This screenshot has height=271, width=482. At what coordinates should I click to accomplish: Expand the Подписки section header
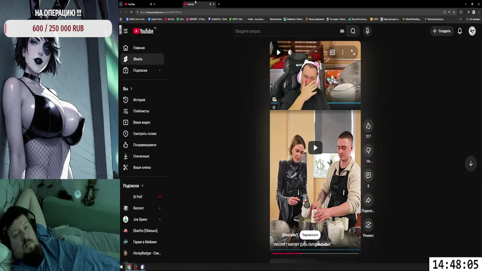pos(133,186)
